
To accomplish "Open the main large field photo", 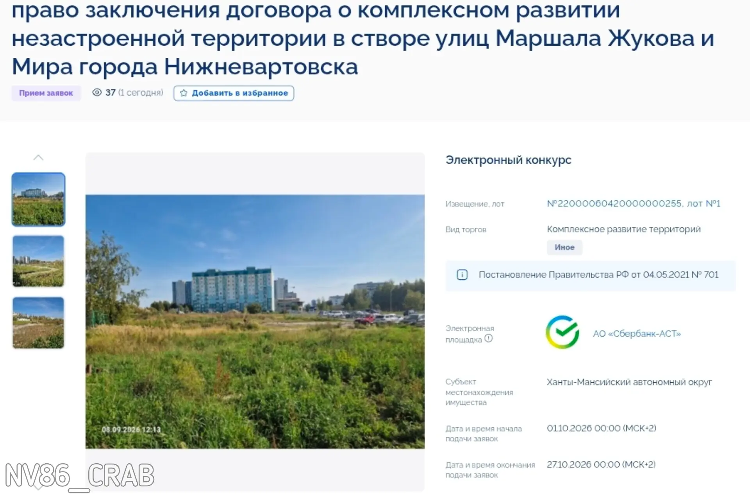I will pyautogui.click(x=255, y=321).
